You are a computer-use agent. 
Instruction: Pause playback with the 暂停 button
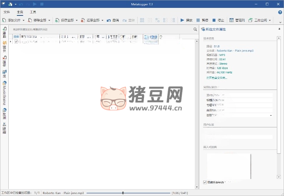pyautogui.click(x=202, y=20)
